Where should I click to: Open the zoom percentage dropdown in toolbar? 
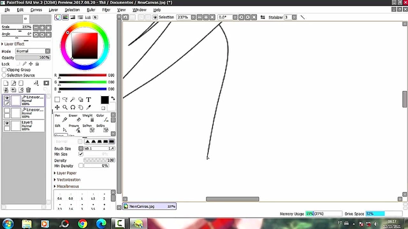click(x=193, y=17)
